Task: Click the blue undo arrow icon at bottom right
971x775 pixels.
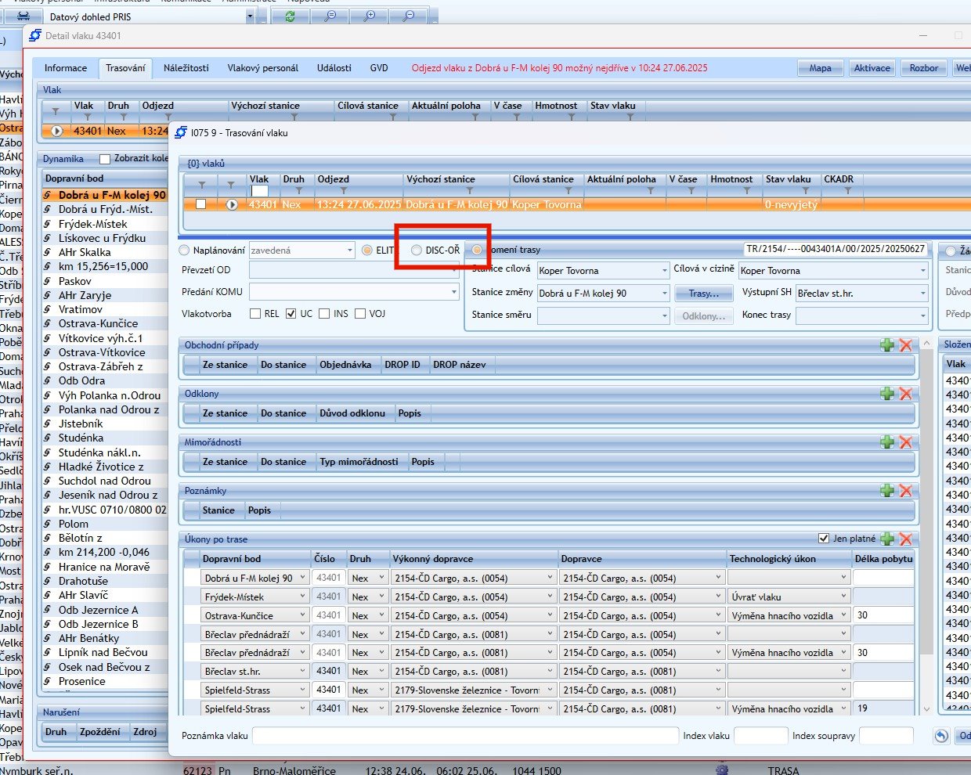Action: pyautogui.click(x=941, y=736)
